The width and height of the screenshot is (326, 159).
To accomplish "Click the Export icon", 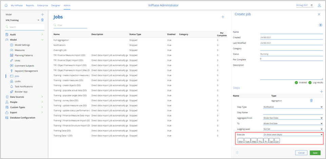I will pyautogui.click(x=7, y=112).
